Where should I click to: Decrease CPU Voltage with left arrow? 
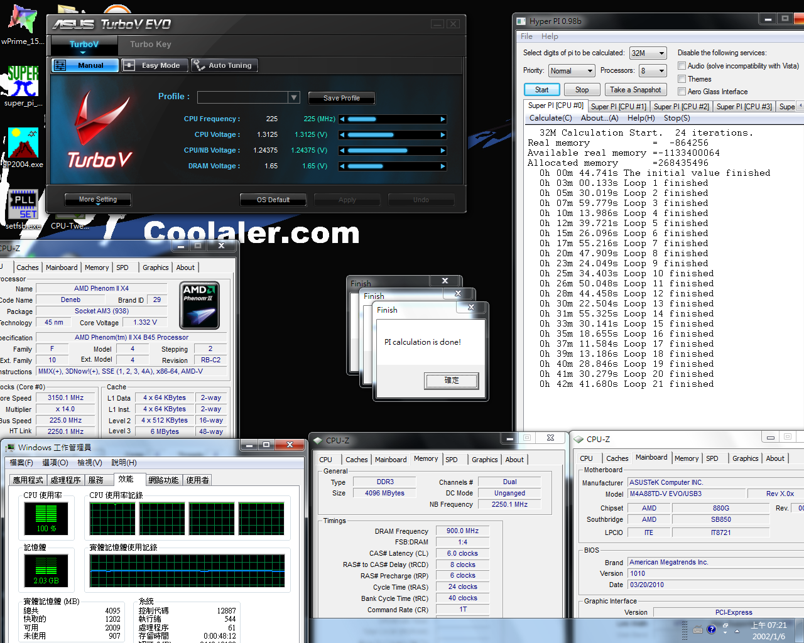[x=342, y=134]
